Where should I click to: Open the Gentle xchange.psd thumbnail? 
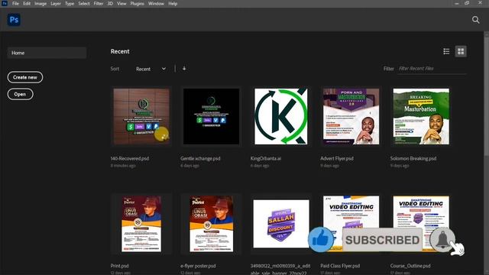click(x=211, y=116)
